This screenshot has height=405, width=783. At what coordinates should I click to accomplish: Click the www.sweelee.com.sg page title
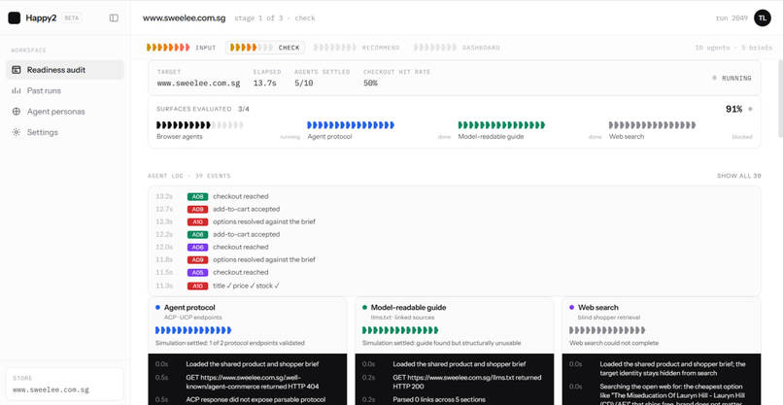point(185,18)
